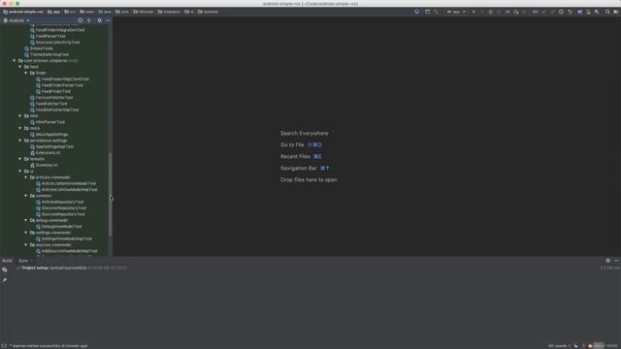Select the src breadcrumb
Image resolution: width=621 pixels, height=349 pixels.
[70, 12]
